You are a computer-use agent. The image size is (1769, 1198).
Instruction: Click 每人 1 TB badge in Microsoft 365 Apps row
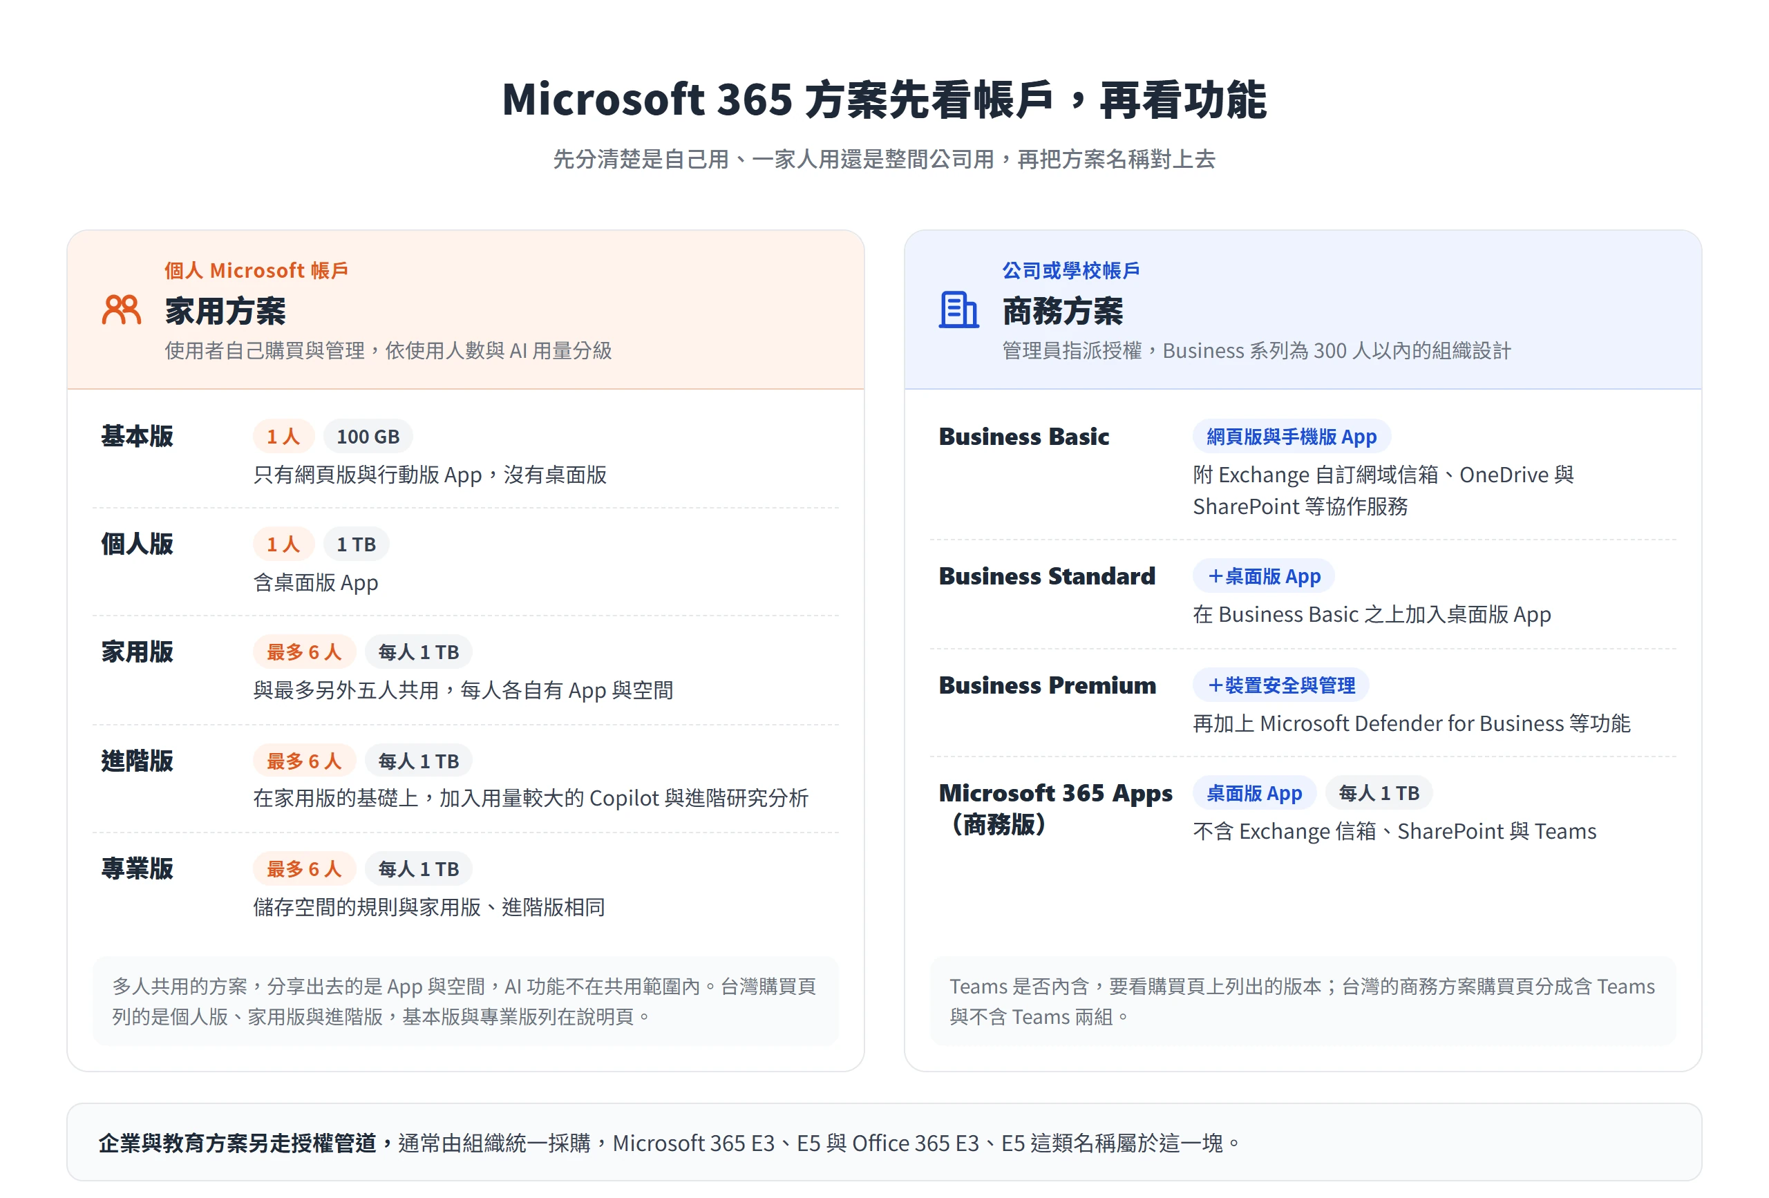pyautogui.click(x=1379, y=793)
